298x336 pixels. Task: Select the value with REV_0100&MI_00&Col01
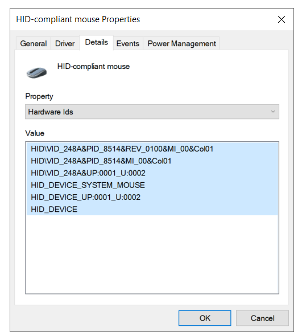[x=152, y=149]
